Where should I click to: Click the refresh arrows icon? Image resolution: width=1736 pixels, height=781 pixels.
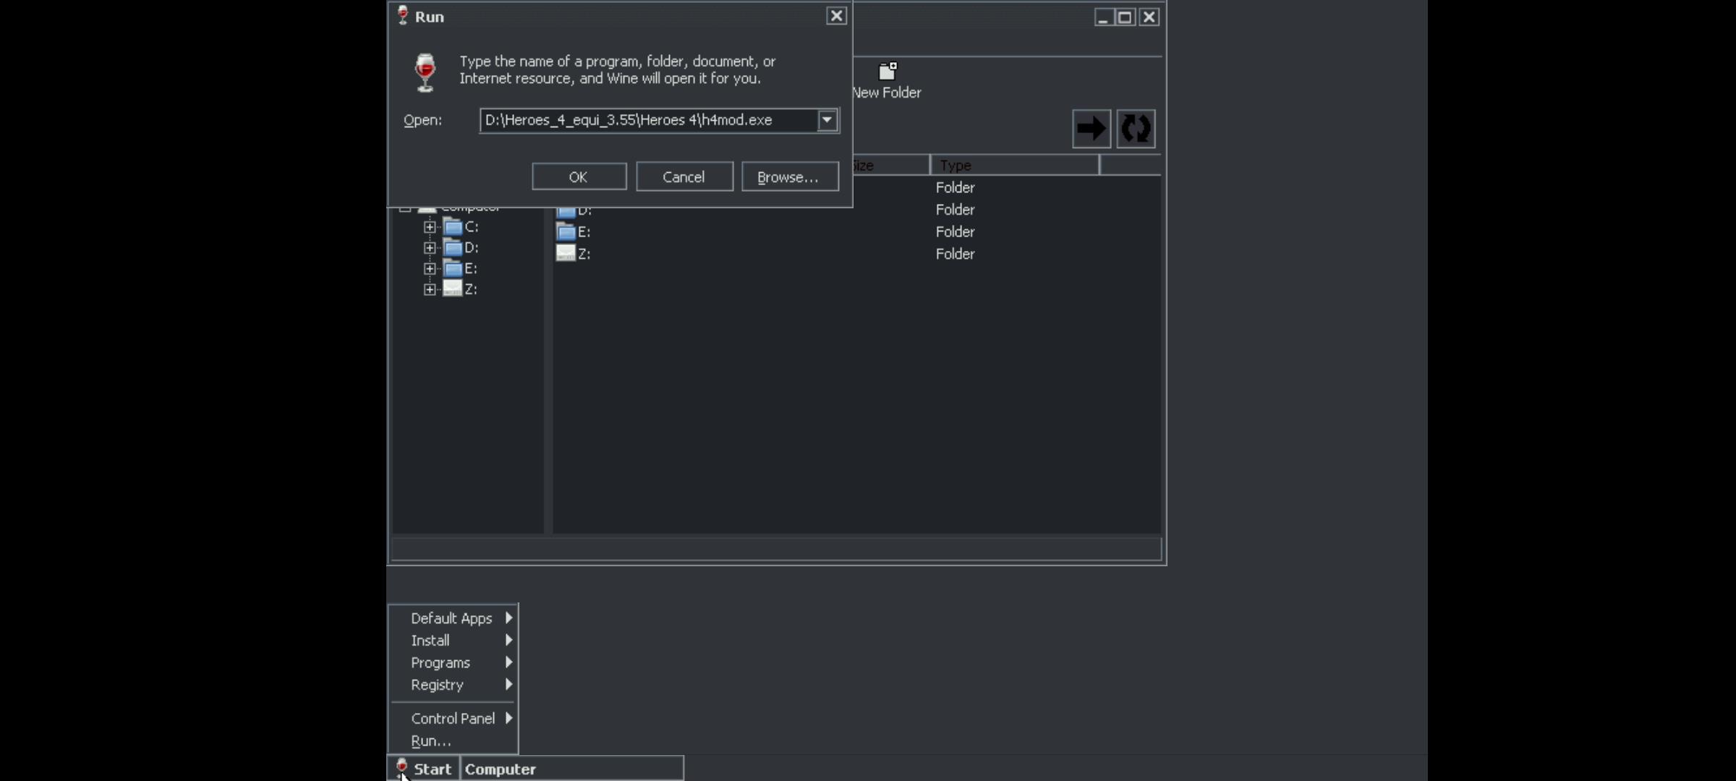(1136, 129)
